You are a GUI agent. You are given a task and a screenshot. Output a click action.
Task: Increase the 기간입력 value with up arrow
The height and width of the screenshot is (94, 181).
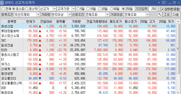tap(159, 8)
